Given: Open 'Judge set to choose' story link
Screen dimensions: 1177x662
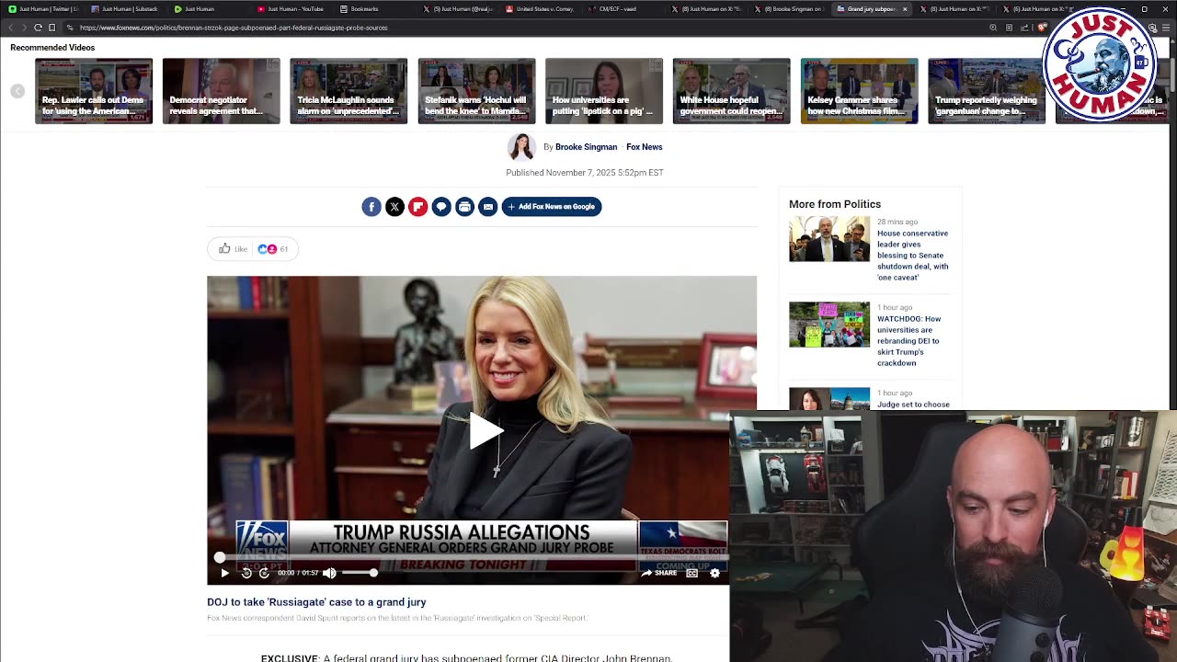Looking at the screenshot, I should 913,405.
